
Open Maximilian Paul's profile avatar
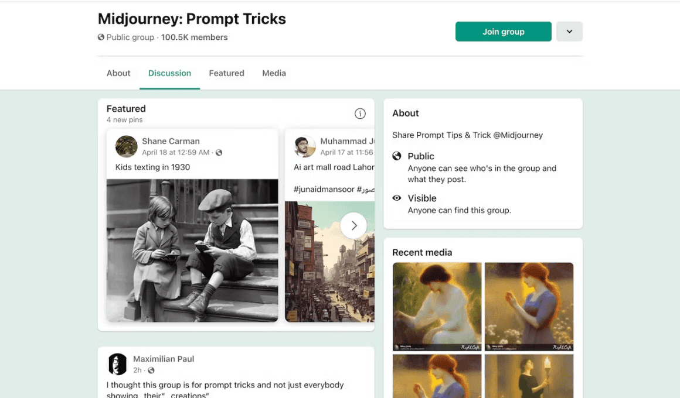[x=117, y=364]
